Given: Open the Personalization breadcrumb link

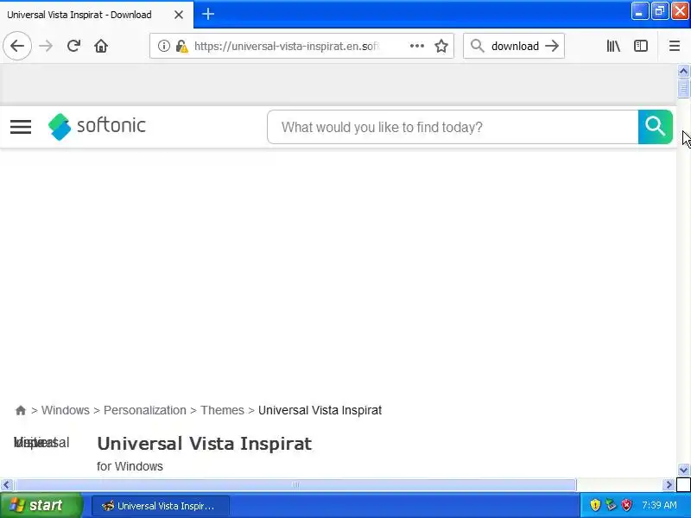Looking at the screenshot, I should [145, 410].
